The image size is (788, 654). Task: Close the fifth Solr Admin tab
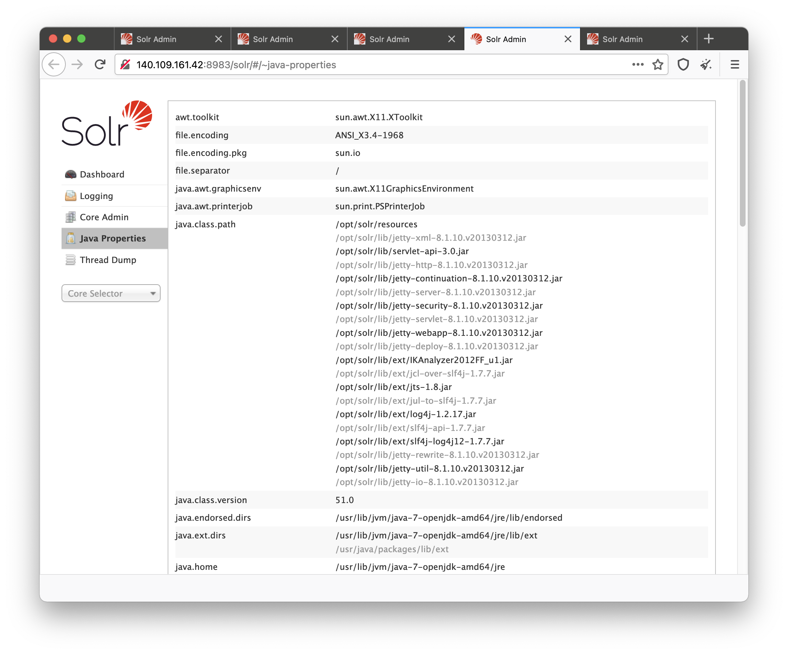[684, 39]
